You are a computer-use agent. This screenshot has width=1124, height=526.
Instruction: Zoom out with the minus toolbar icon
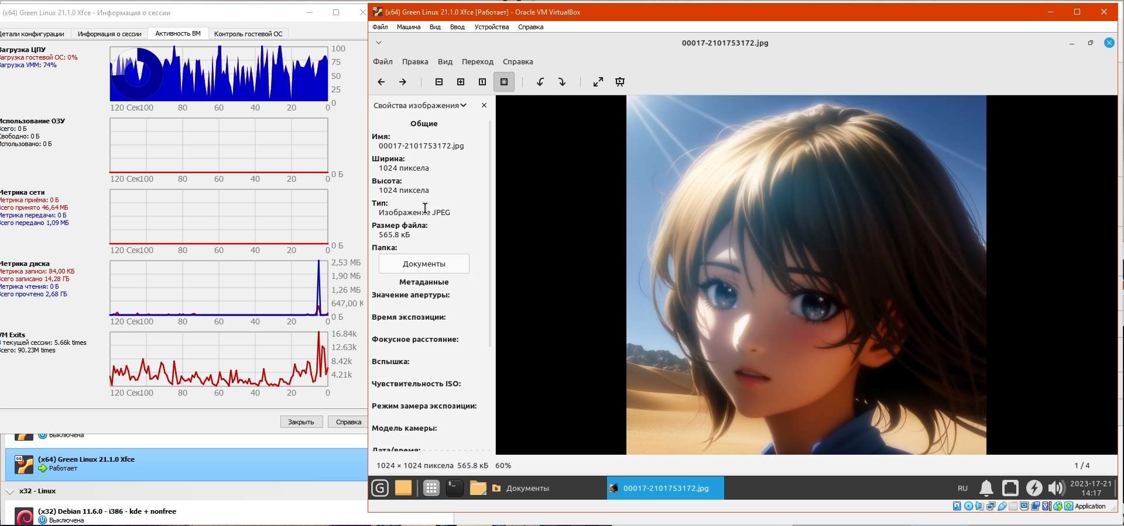pos(439,82)
